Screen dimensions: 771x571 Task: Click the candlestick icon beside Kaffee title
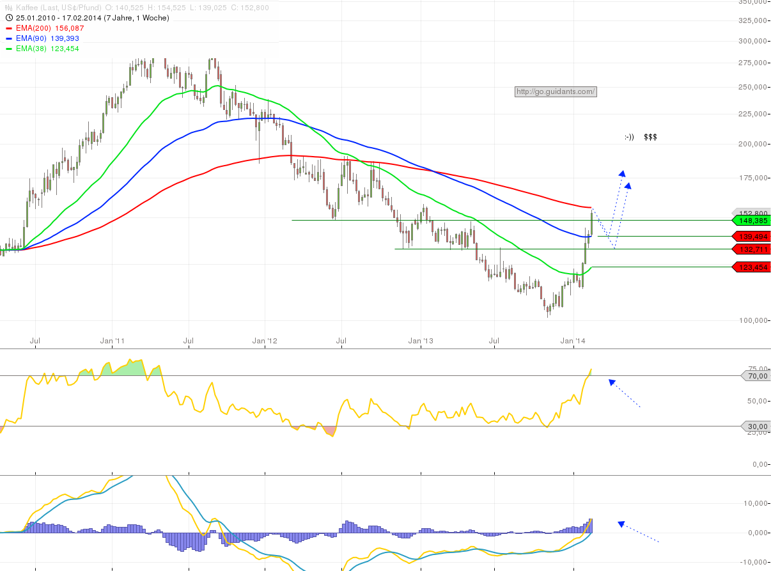point(9,8)
